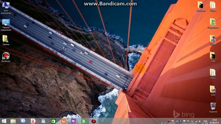
Task: Open the volume speaker tray icon
Action: [x=200, y=121]
